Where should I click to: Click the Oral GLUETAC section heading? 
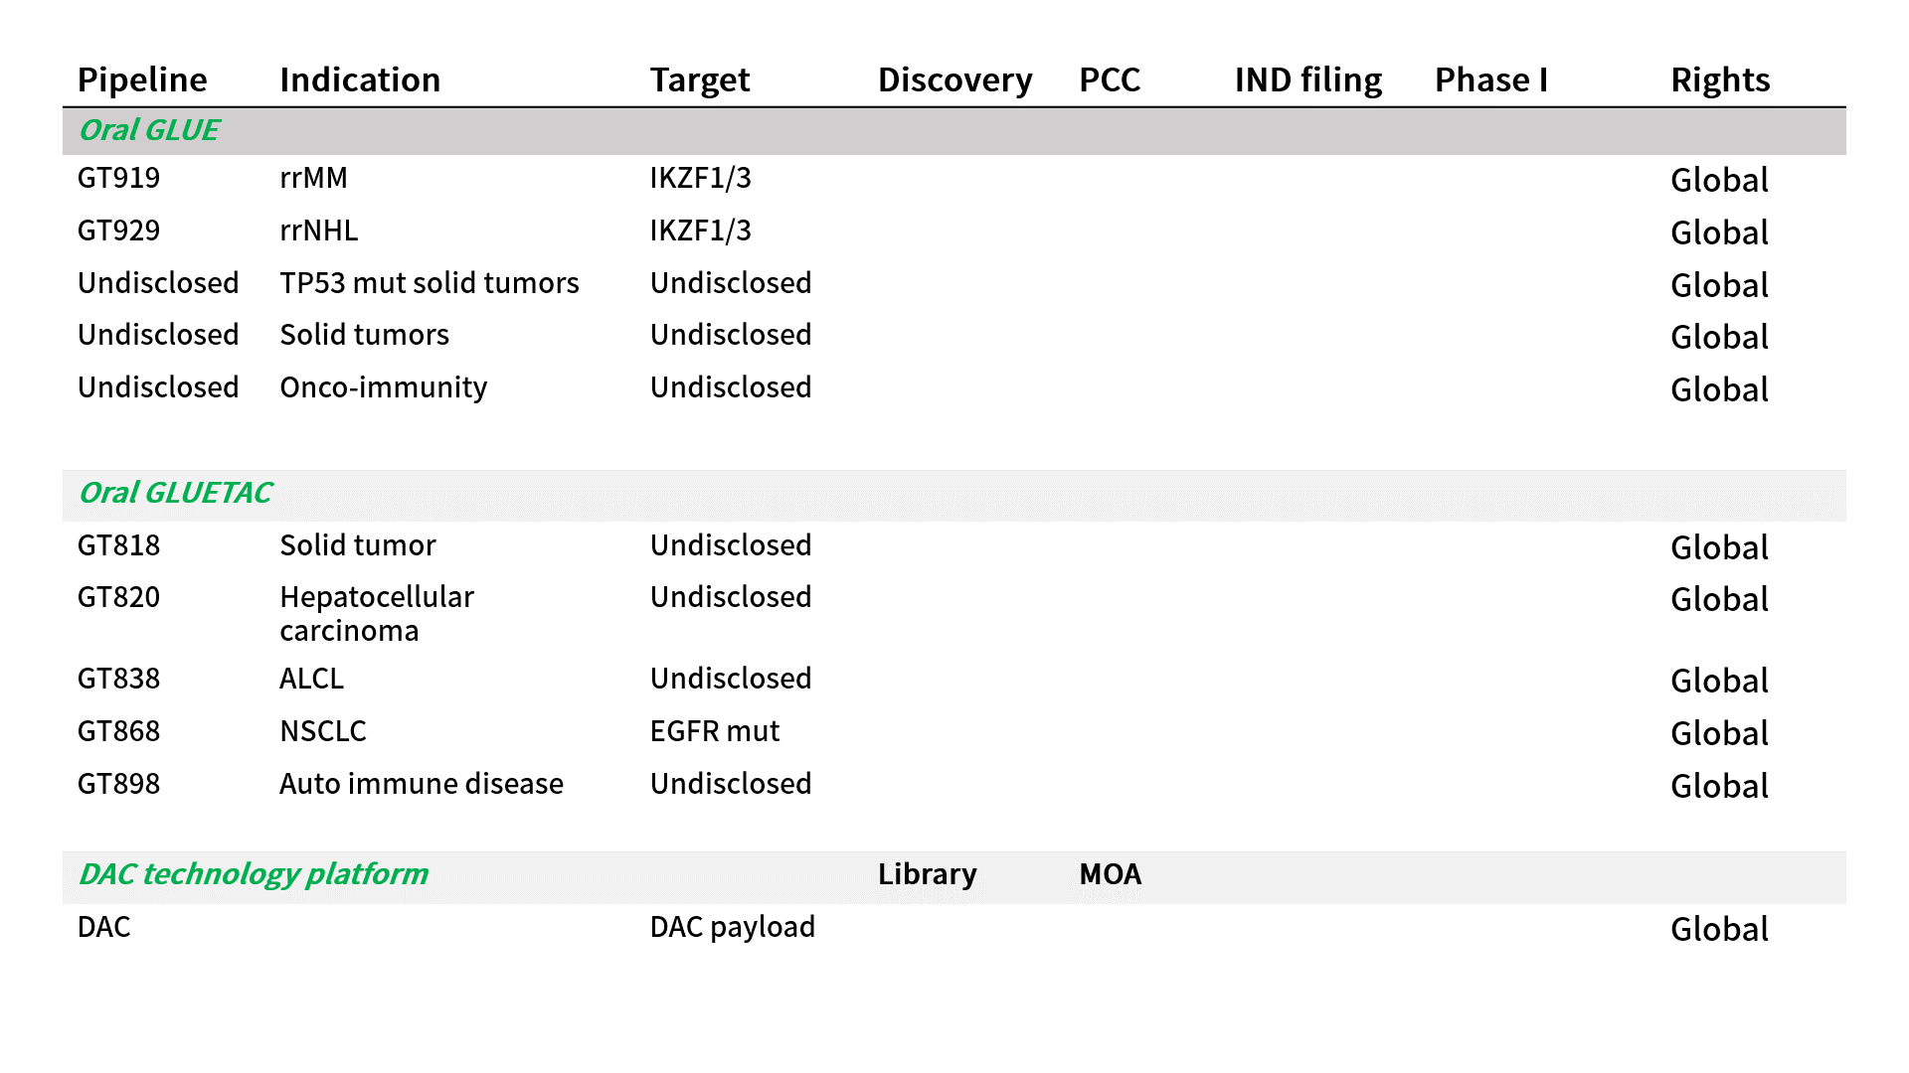click(x=175, y=493)
